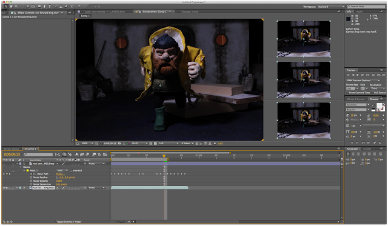The width and height of the screenshot is (388, 226).
Task: Step to next frame in Preview
Action: [363, 75]
